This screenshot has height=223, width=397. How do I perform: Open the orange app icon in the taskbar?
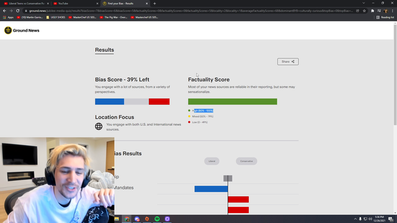coord(147,219)
